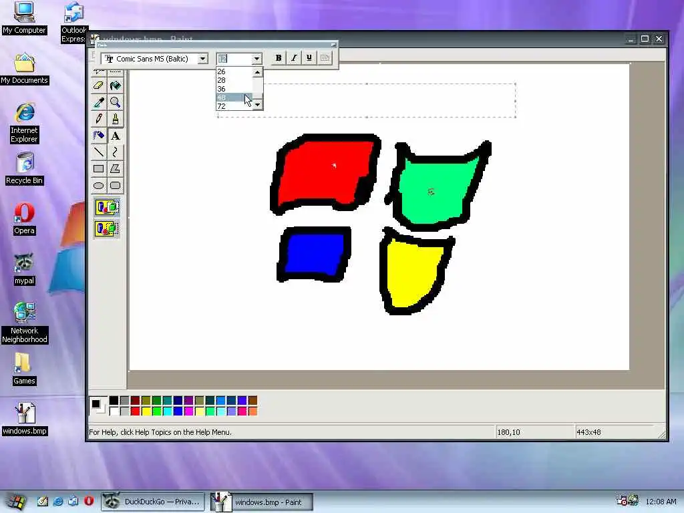Select the Recycle Bin desktop icon
The image size is (684, 513).
coord(25,168)
